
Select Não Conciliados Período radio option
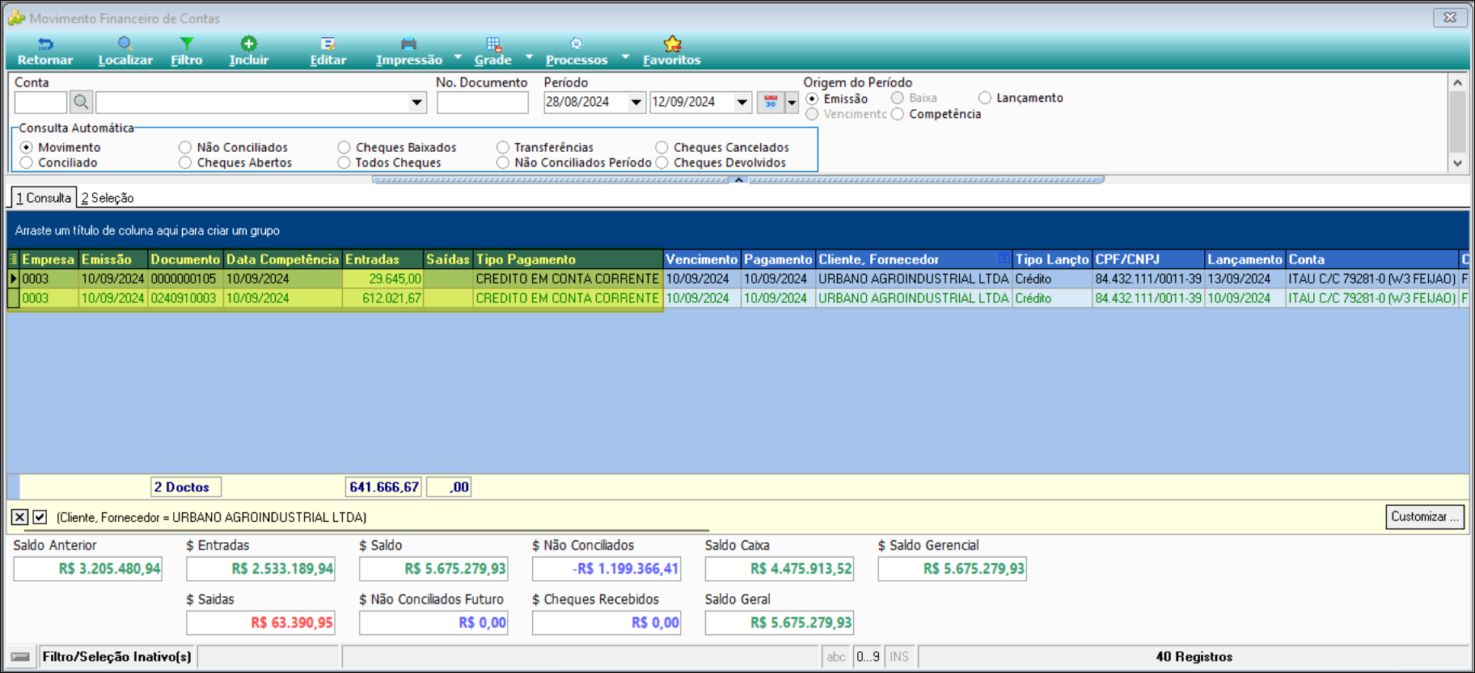coord(503,162)
